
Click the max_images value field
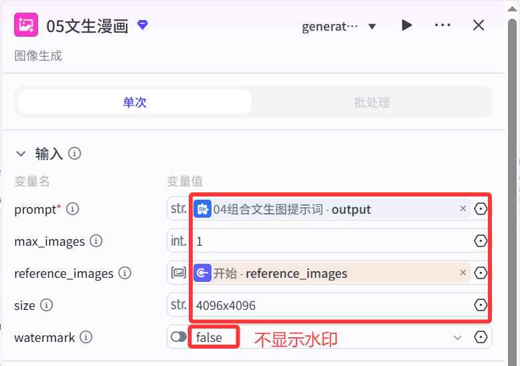[x=332, y=241]
